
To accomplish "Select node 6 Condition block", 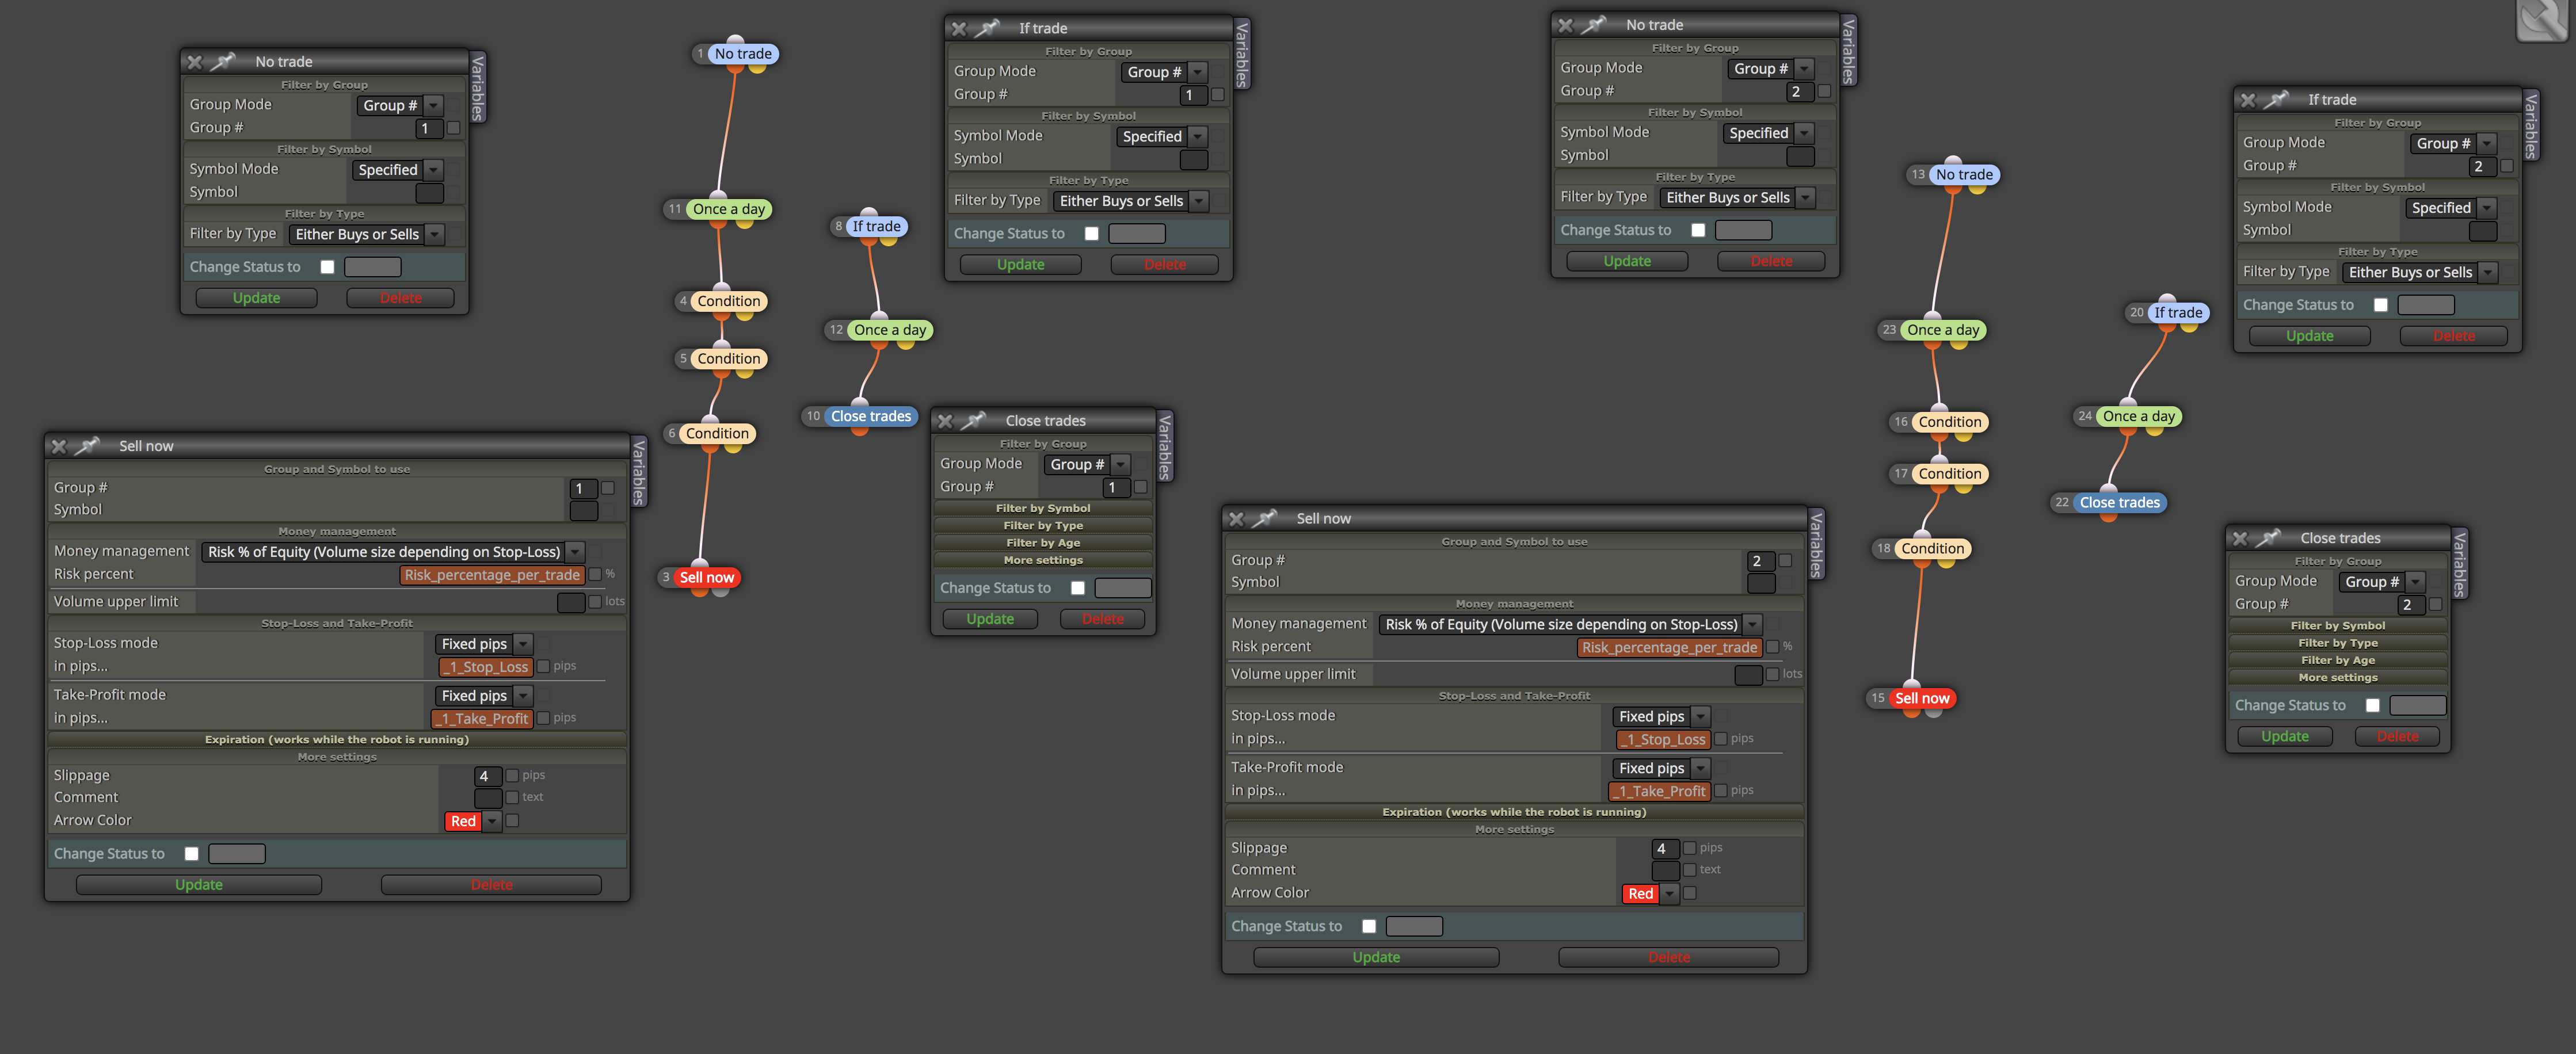I will [x=717, y=434].
